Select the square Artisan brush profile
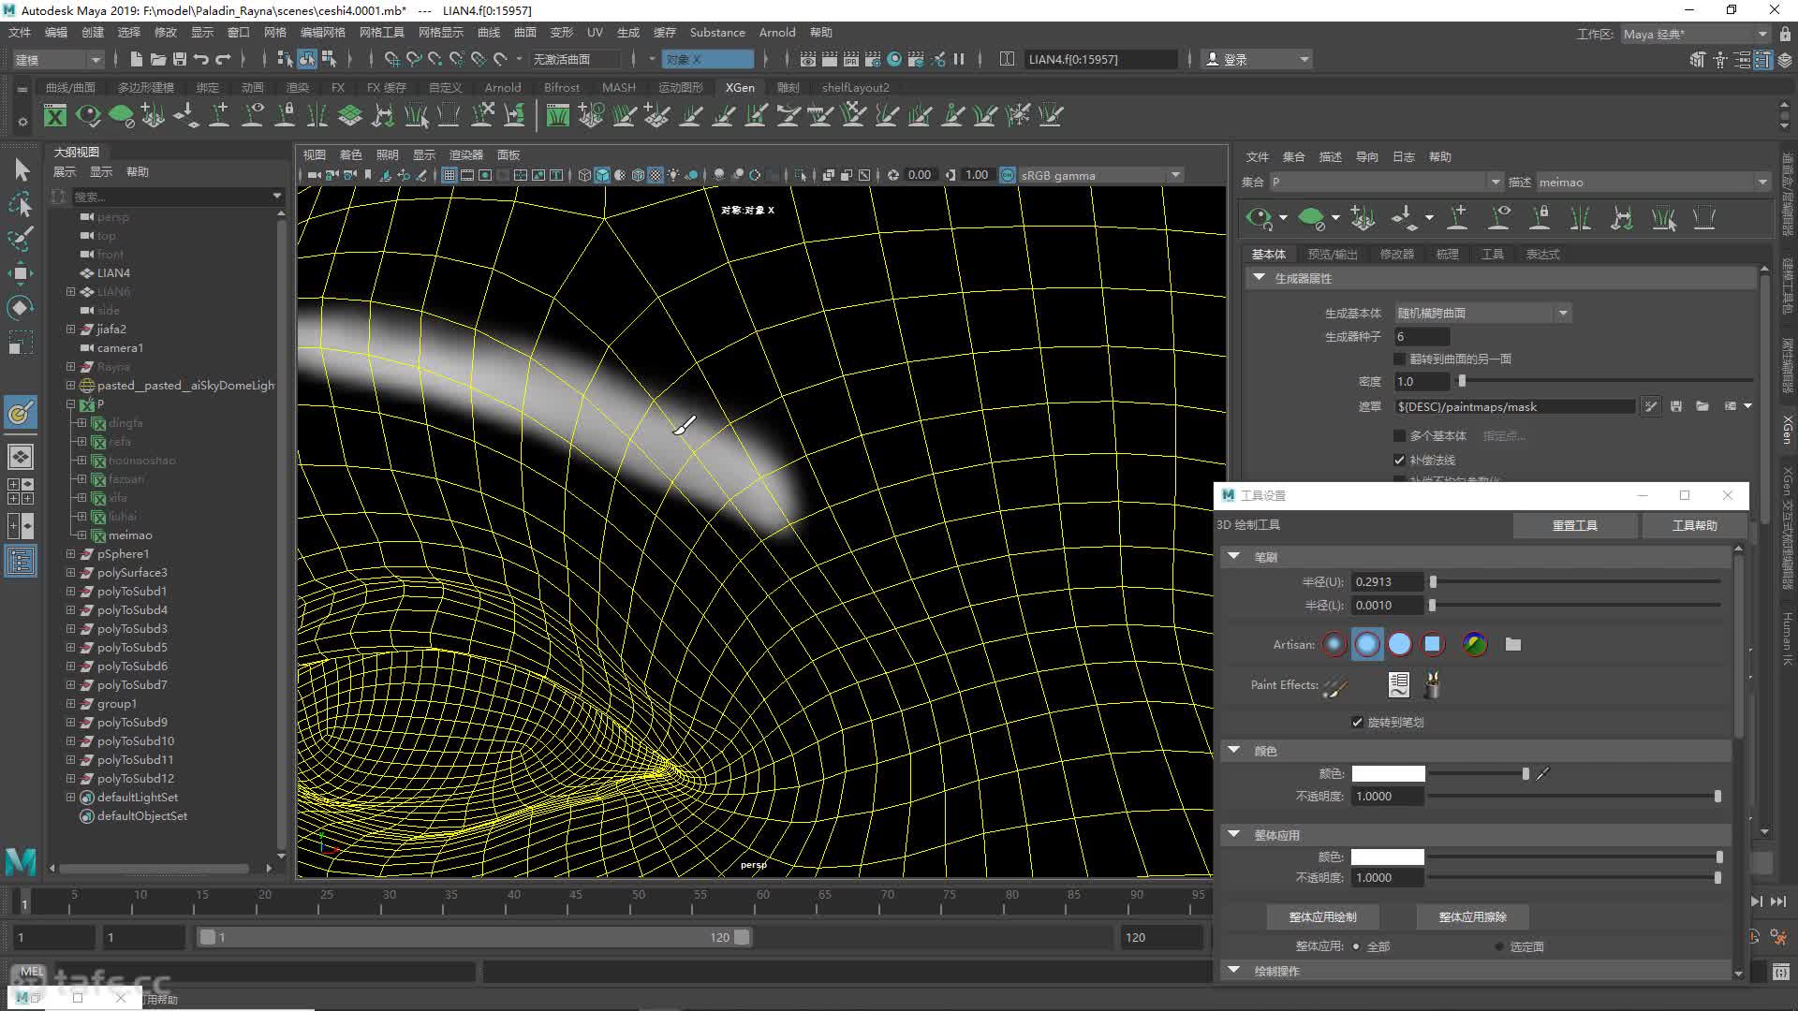 [x=1433, y=644]
